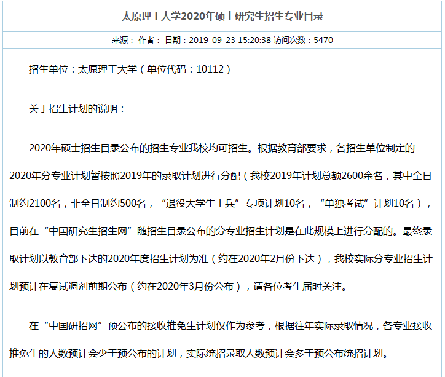Click the line starting 制约2100名，非全日制约500名
This screenshot has height=377, width=445.
click(221, 204)
